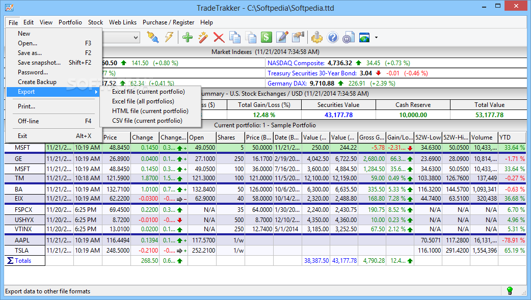Screen dimensions: 531x300
Task: Click the USHYX red down change arrow
Action: point(180,220)
